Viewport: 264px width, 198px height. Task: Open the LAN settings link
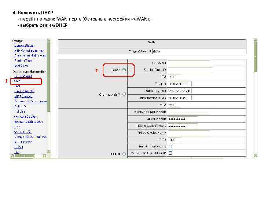pyautogui.click(x=17, y=86)
